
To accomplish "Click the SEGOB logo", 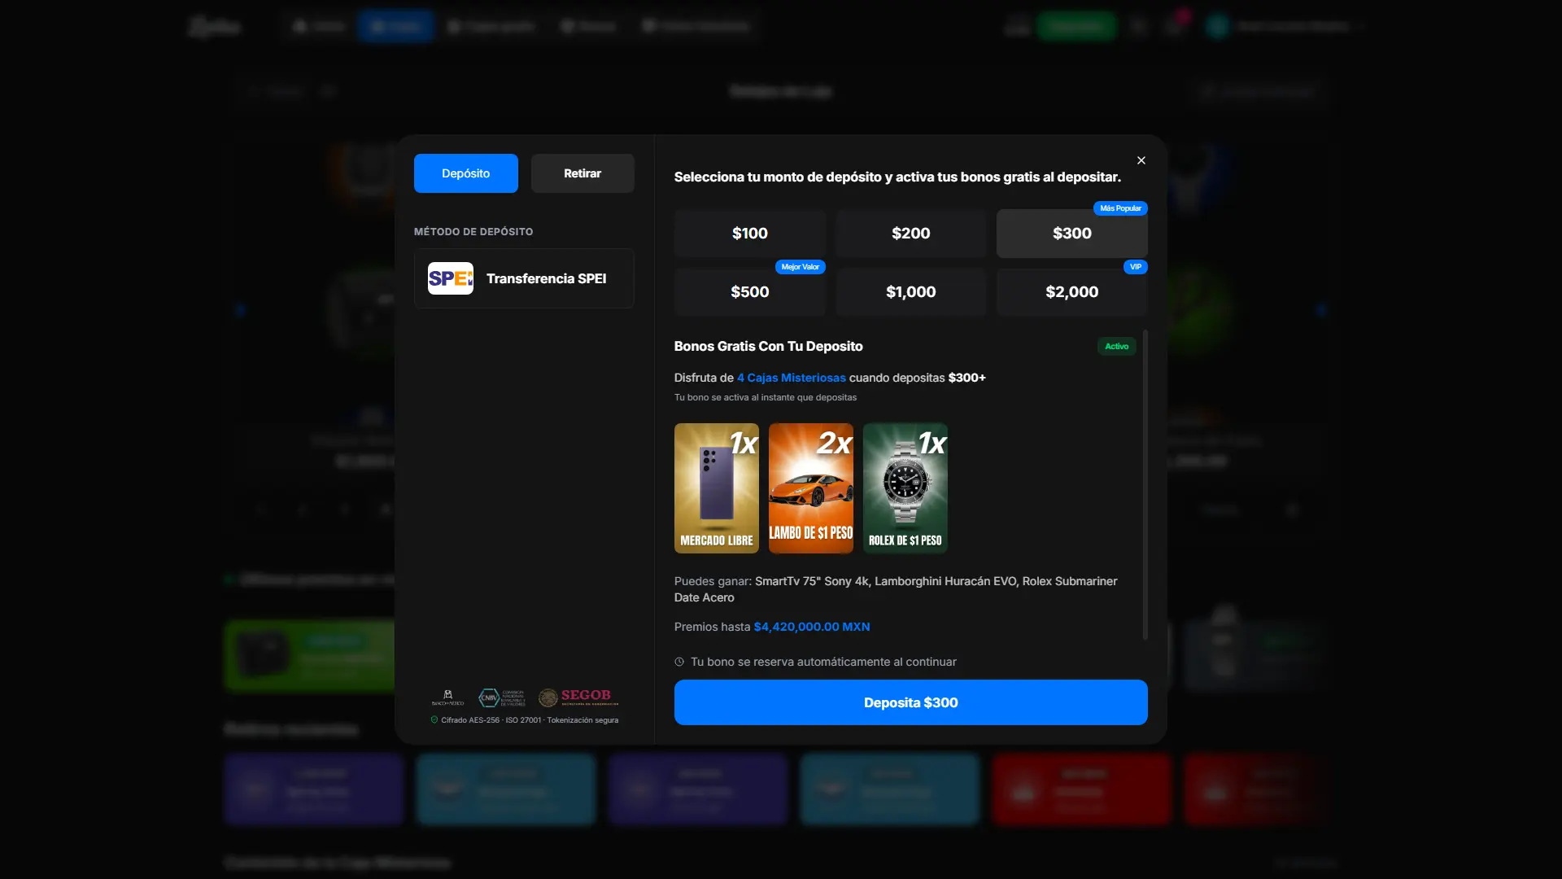I will click(x=578, y=697).
